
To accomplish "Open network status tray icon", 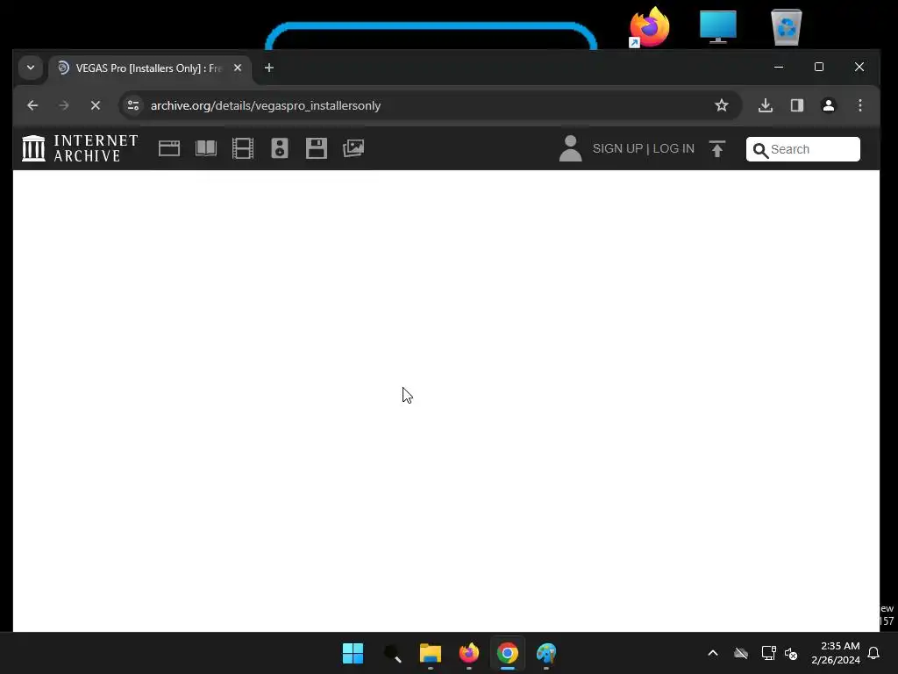I will tap(768, 653).
